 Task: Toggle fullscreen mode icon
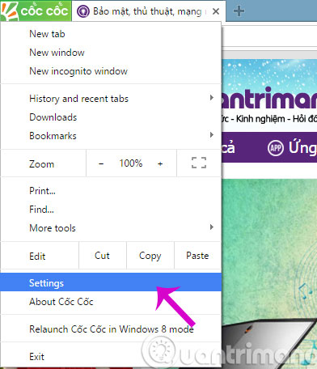(x=199, y=163)
